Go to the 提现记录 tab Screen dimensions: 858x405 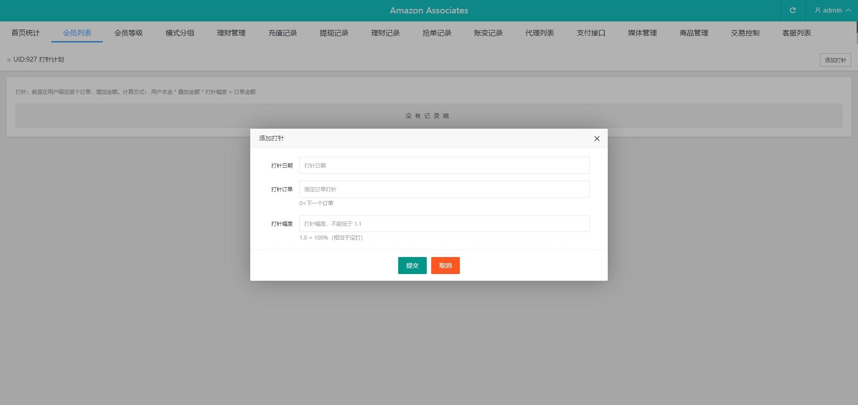pos(334,33)
